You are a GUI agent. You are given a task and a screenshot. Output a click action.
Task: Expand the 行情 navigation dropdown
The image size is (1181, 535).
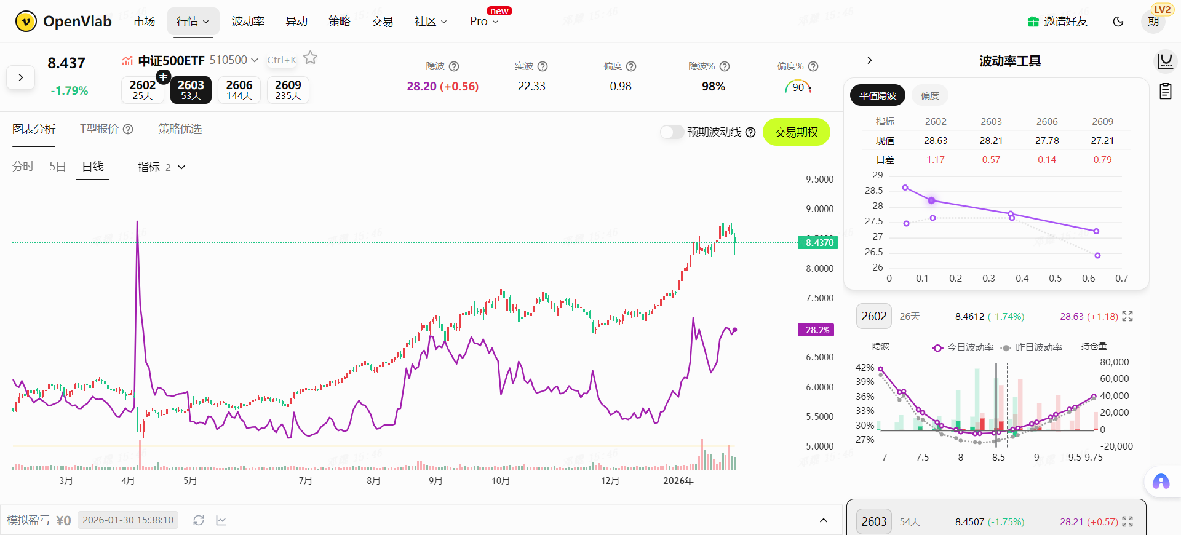tap(193, 22)
